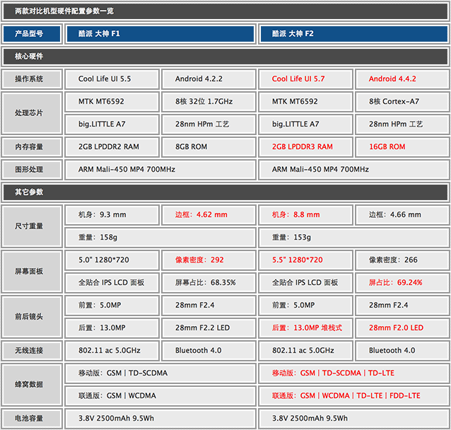Select the "产品型号" header cell
Image resolution: width=451 pixels, height=430 pixels.
32,34
